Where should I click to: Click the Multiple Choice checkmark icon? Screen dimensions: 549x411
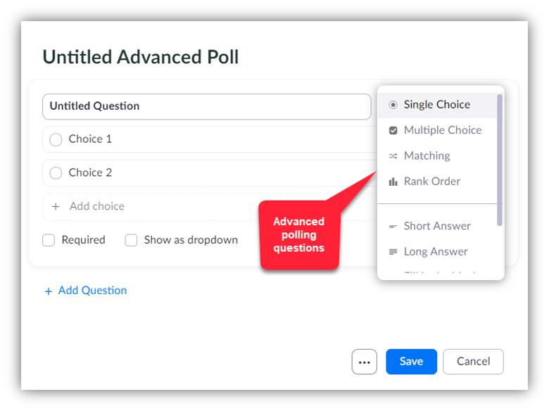pyautogui.click(x=393, y=131)
